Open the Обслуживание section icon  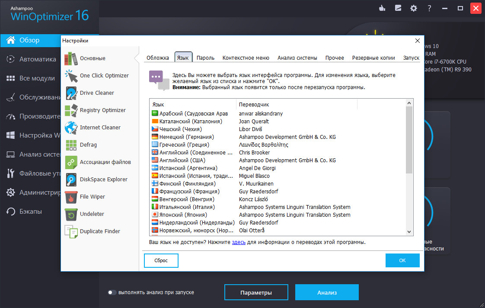(10, 97)
